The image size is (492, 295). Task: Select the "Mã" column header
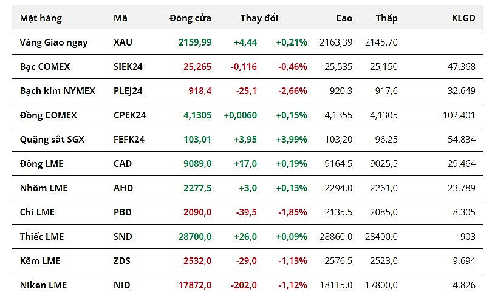pos(120,18)
